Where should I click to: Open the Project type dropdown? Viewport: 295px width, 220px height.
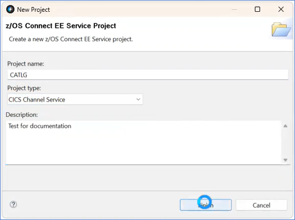pyautogui.click(x=75, y=99)
